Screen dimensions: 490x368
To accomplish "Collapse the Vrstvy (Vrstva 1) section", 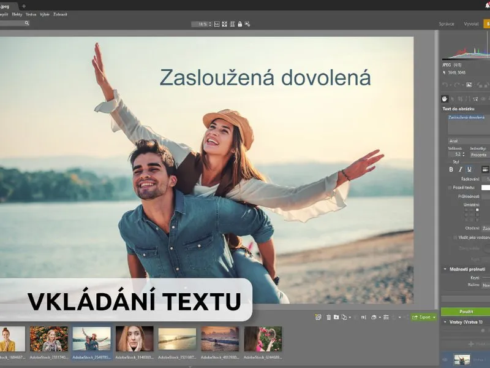I will (x=445, y=322).
